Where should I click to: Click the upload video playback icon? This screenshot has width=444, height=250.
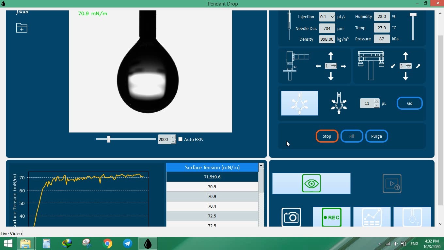click(x=392, y=184)
